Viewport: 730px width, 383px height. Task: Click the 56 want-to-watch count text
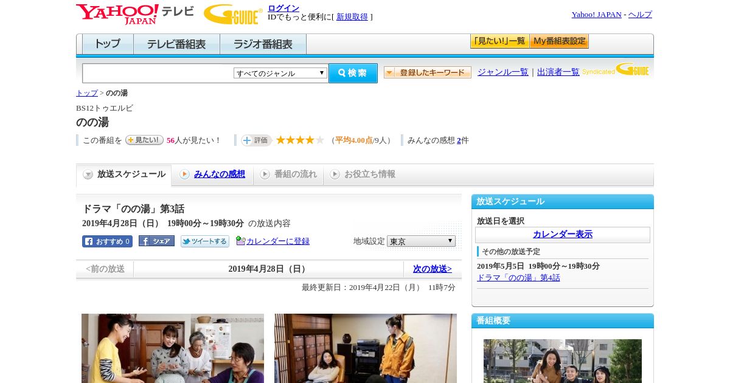pos(170,140)
